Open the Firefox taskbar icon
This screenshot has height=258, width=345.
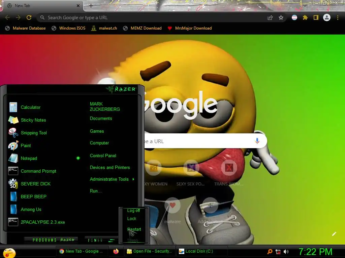(x=116, y=251)
